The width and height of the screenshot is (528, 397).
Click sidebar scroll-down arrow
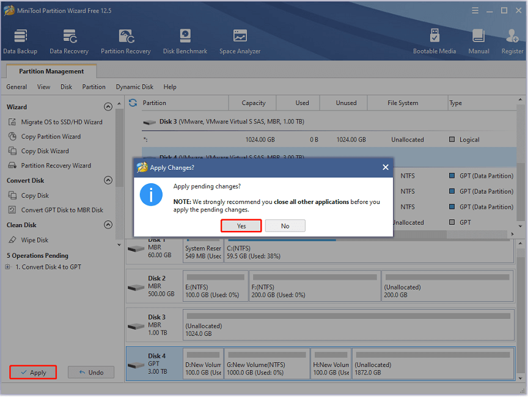[x=119, y=245]
